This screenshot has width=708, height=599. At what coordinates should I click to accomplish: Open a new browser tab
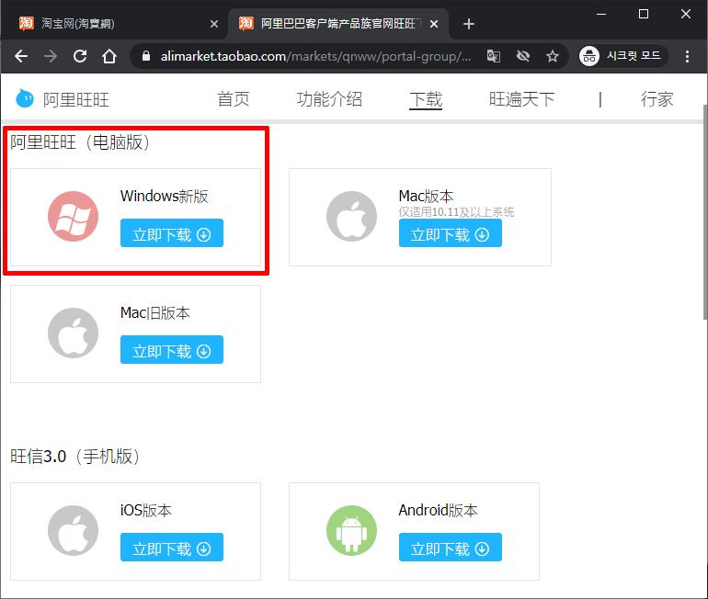[x=469, y=24]
